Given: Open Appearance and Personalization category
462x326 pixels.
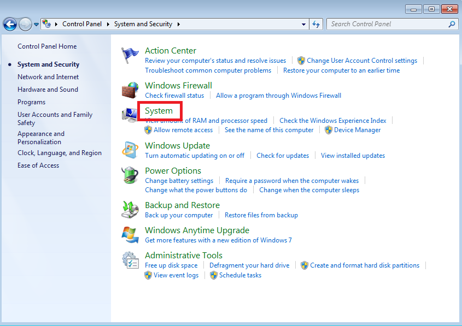Looking at the screenshot, I should coord(41,138).
